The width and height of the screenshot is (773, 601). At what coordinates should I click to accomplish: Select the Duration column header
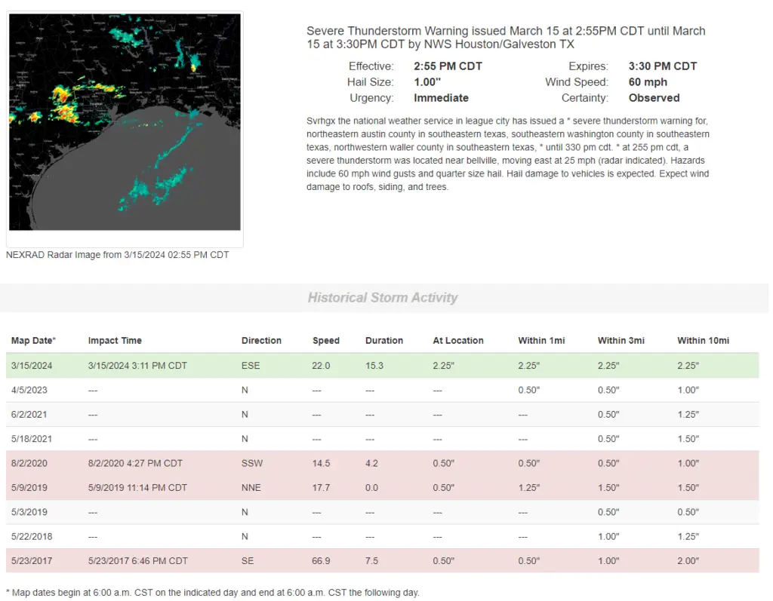click(x=384, y=341)
